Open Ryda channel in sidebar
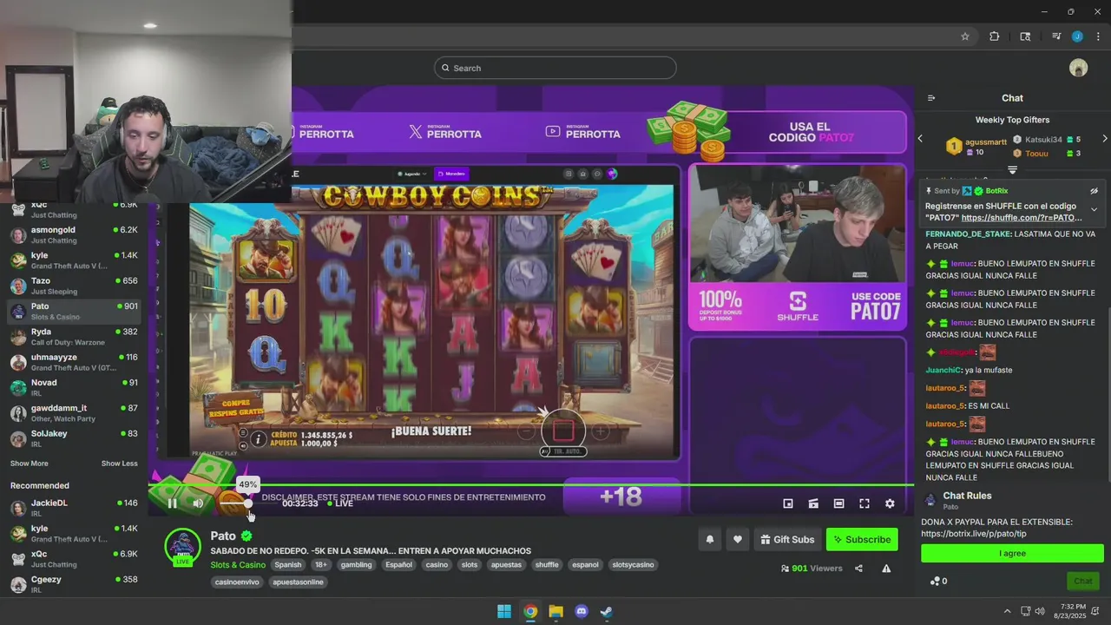The width and height of the screenshot is (1111, 625). pos(74,337)
